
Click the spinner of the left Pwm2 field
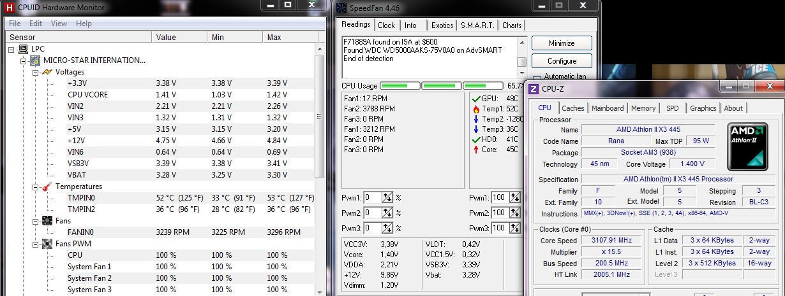pyautogui.click(x=387, y=213)
